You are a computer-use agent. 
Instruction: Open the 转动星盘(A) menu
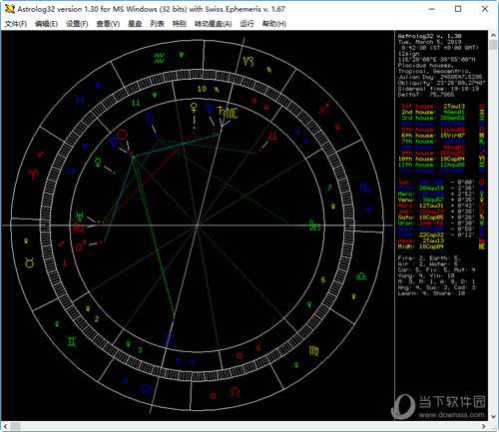[213, 24]
